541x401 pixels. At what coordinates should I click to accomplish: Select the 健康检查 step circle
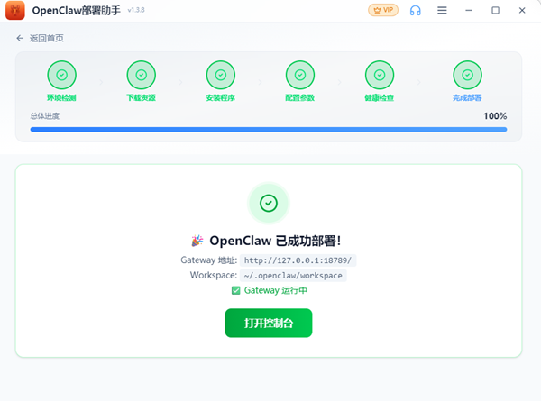point(380,75)
